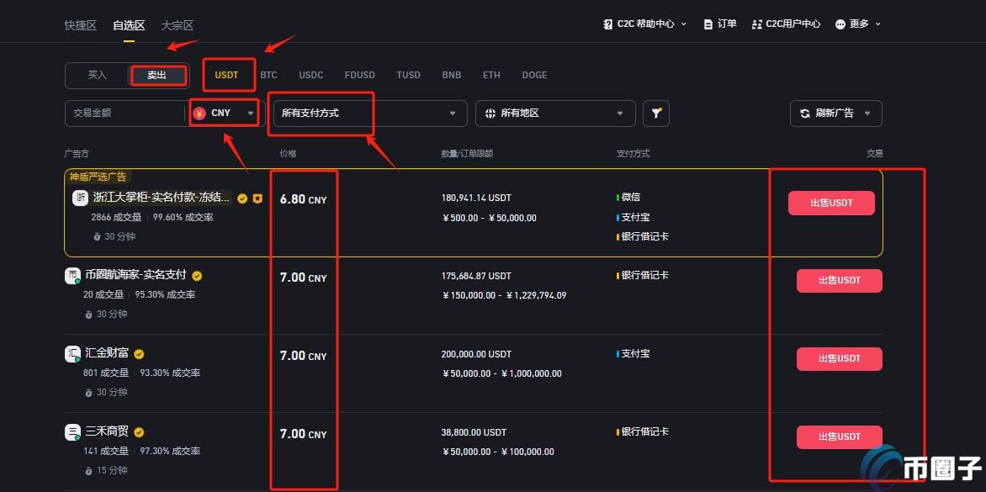This screenshot has width=986, height=492.
Task: Open the 大宗区 tab
Action: click(177, 25)
